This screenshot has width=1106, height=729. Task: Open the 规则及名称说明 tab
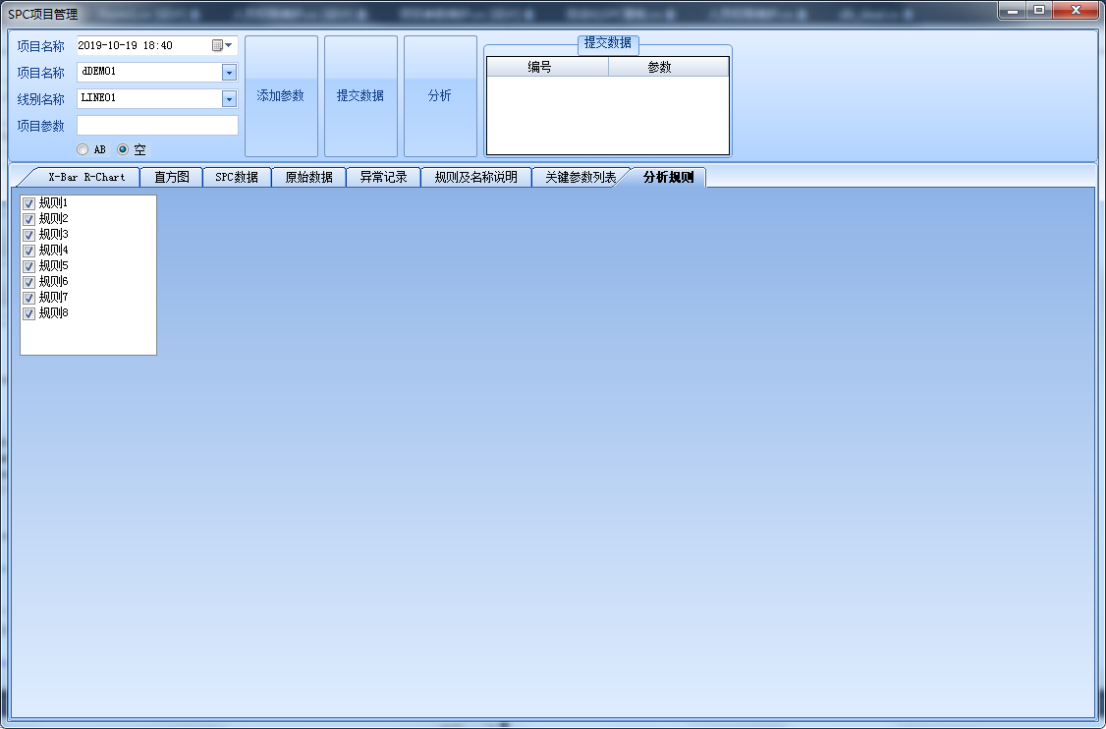click(476, 177)
